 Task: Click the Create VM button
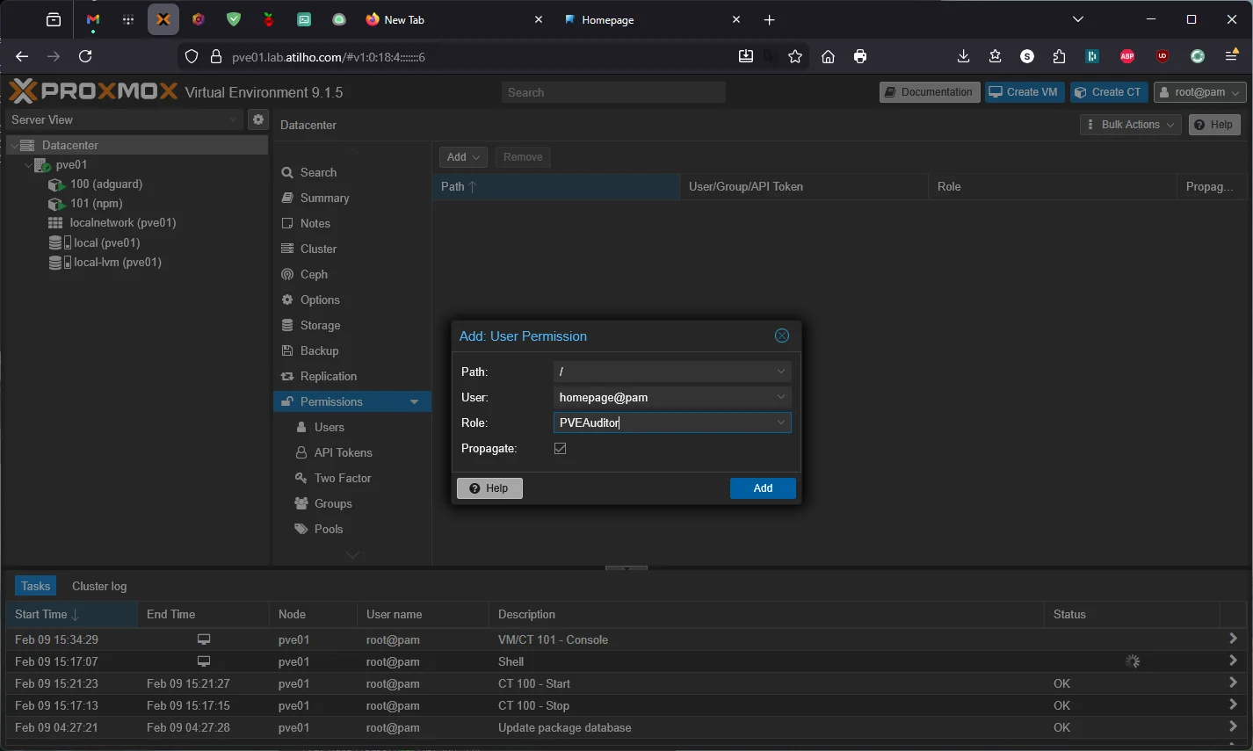(1024, 91)
